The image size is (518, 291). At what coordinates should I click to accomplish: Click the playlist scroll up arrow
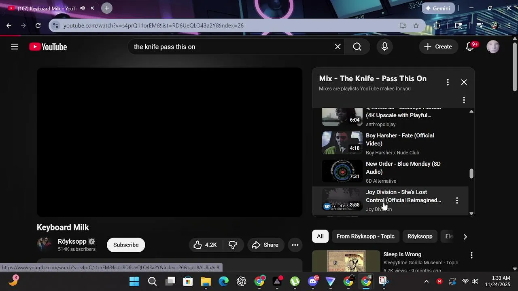click(471, 111)
